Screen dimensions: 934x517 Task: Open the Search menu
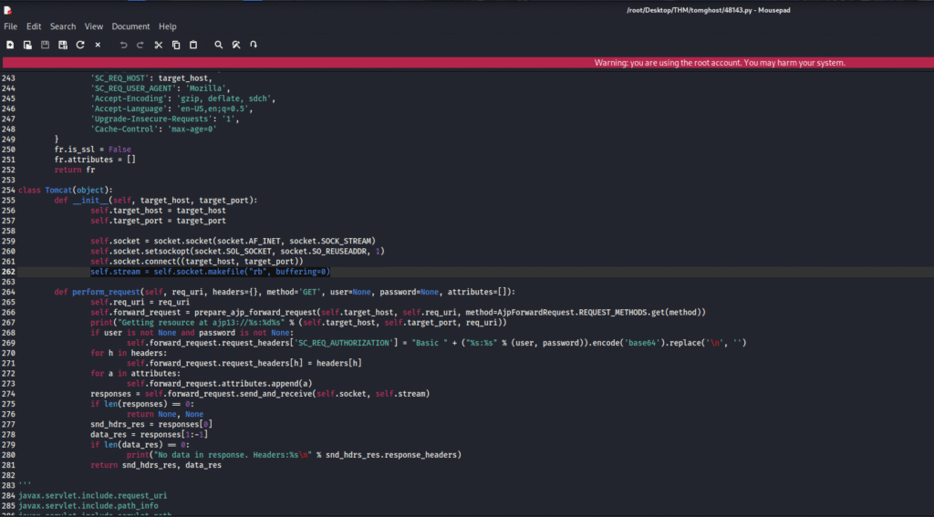(x=63, y=26)
